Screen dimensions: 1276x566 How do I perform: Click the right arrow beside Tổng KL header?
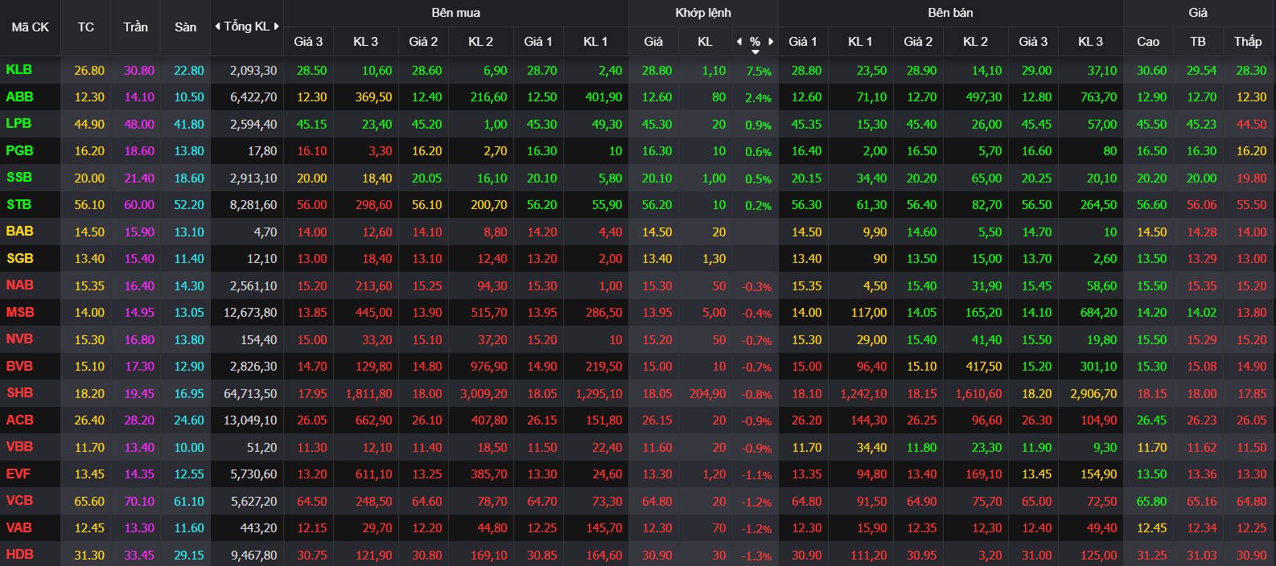(x=277, y=27)
